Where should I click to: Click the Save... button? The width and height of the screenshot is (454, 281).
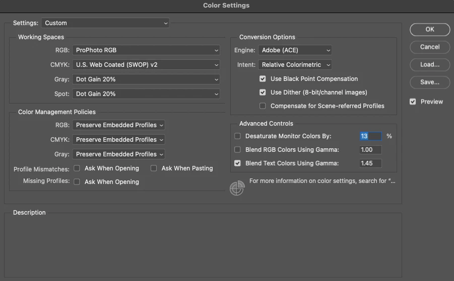pyautogui.click(x=429, y=82)
